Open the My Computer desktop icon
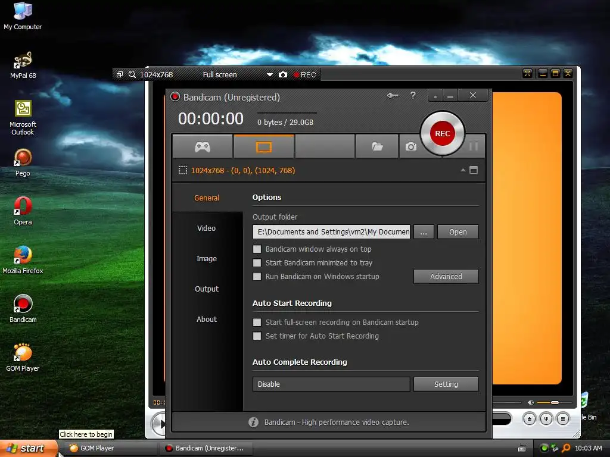 [x=23, y=16]
